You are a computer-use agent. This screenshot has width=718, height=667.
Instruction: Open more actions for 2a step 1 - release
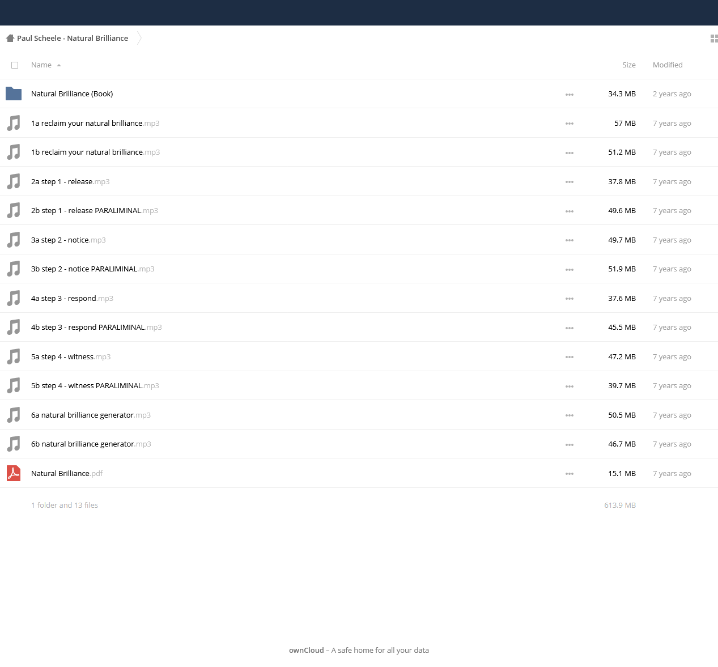pos(570,182)
